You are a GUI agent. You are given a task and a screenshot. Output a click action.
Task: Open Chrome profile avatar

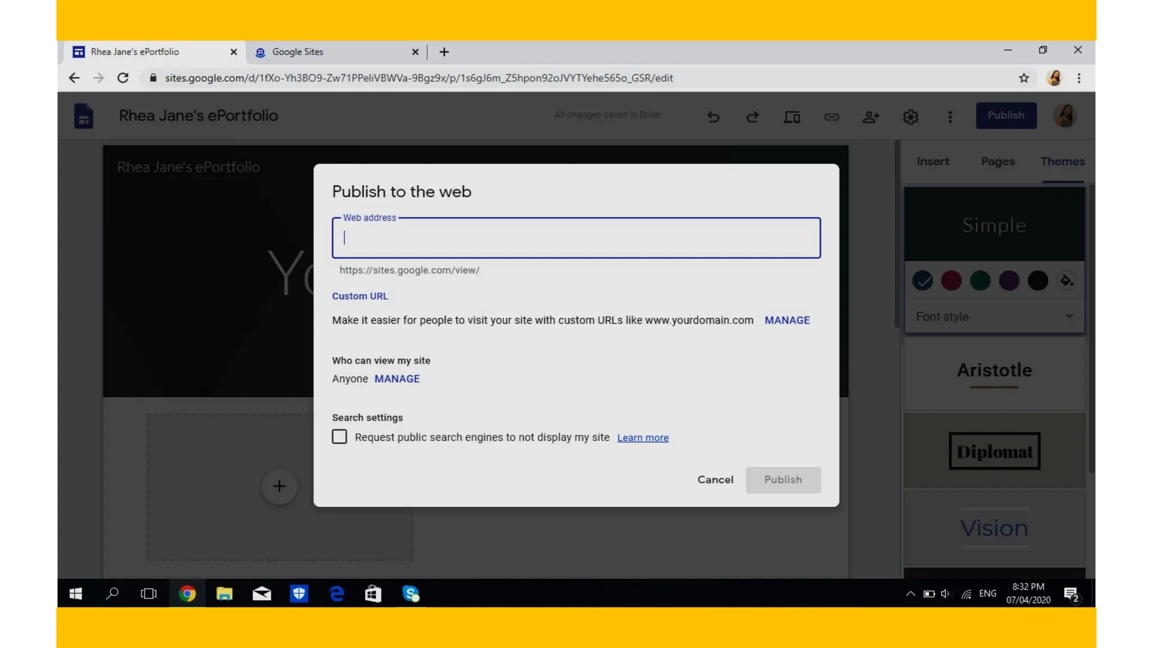point(1054,78)
